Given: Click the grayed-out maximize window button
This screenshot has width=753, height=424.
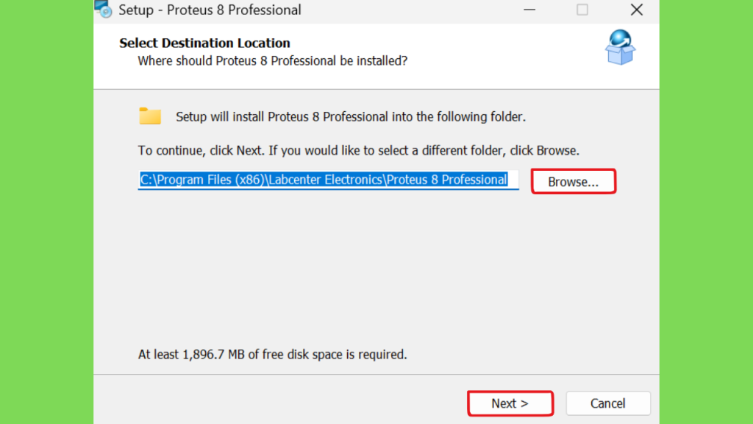Looking at the screenshot, I should 582,10.
